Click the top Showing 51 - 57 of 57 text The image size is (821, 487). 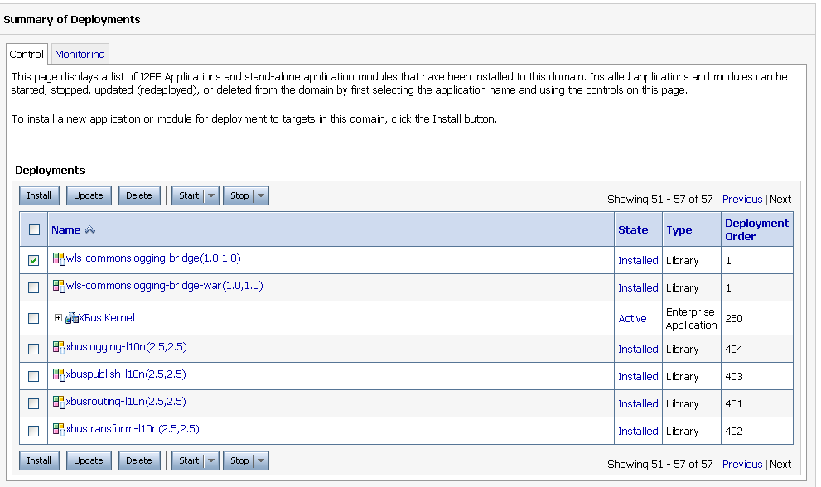click(659, 199)
